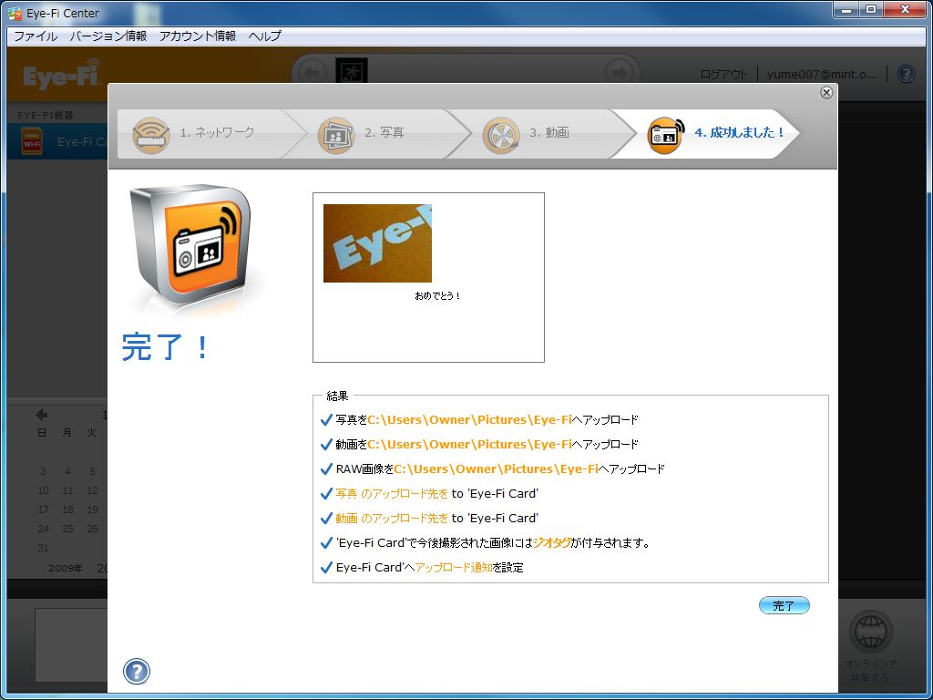
Task: Click the next arrow in the header navigator
Action: click(620, 73)
